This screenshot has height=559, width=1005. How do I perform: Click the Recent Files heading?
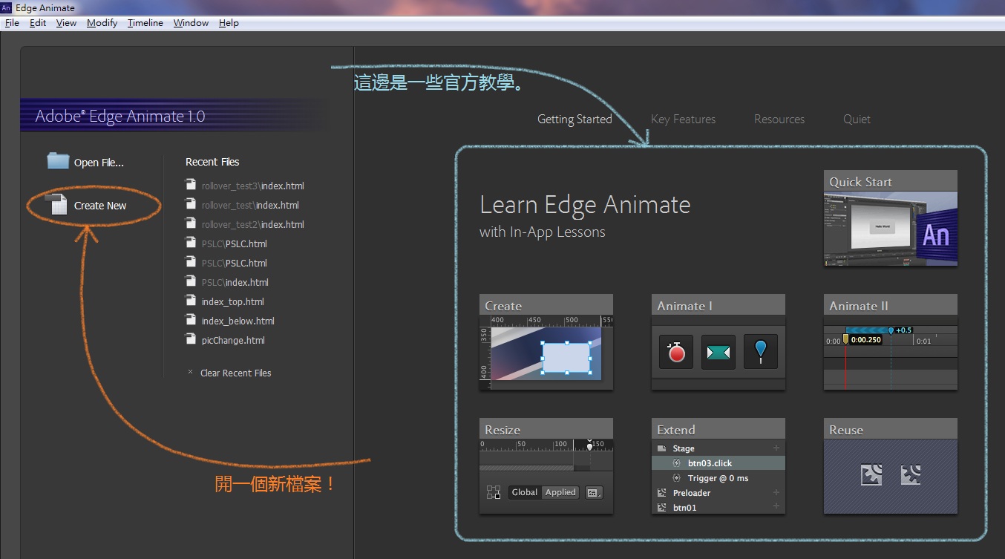(x=212, y=162)
